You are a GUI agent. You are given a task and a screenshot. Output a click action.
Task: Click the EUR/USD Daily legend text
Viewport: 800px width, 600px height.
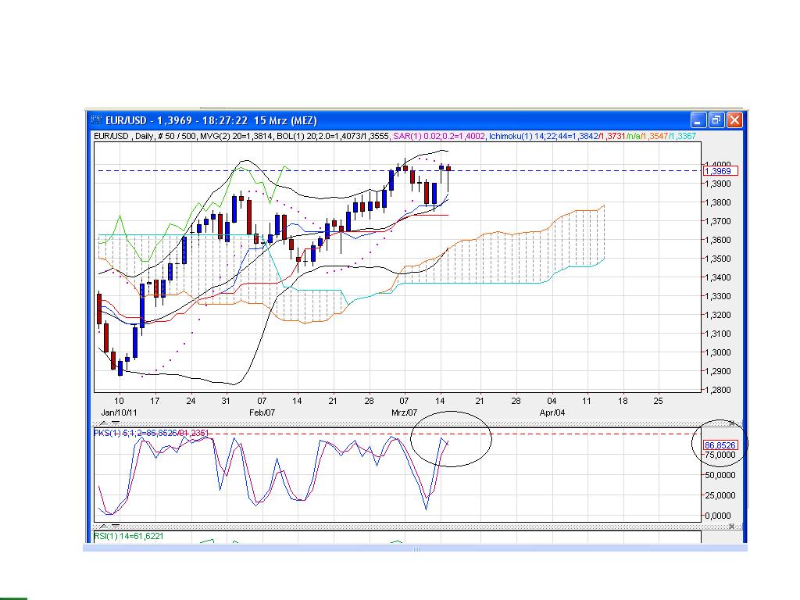(113, 135)
